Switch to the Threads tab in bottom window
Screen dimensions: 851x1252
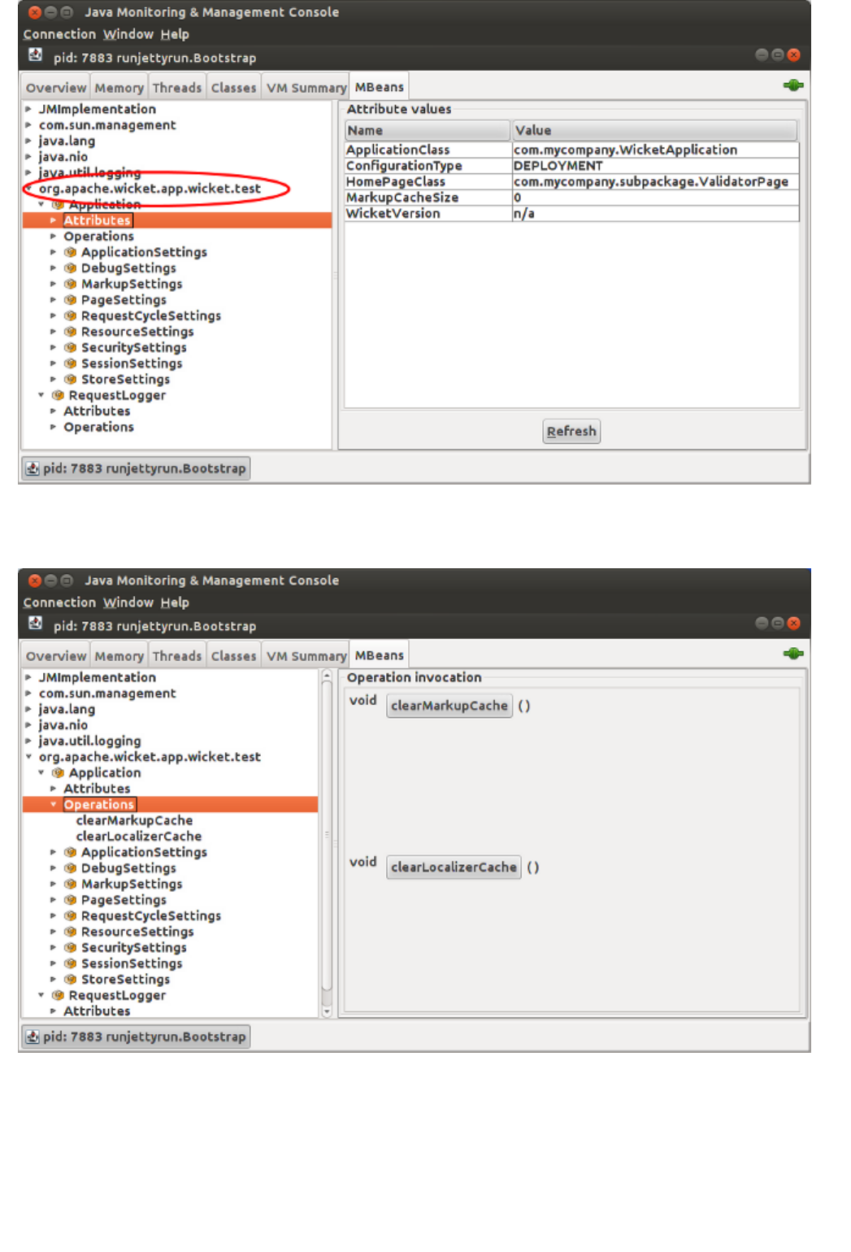coord(177,656)
